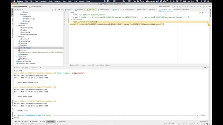This screenshot has width=223, height=125.
Task: Select app.yaml in project tree
Action: tap(23, 45)
